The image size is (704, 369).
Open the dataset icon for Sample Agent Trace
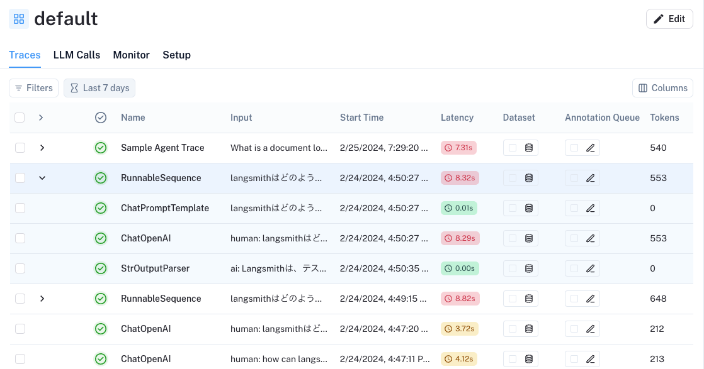click(529, 148)
